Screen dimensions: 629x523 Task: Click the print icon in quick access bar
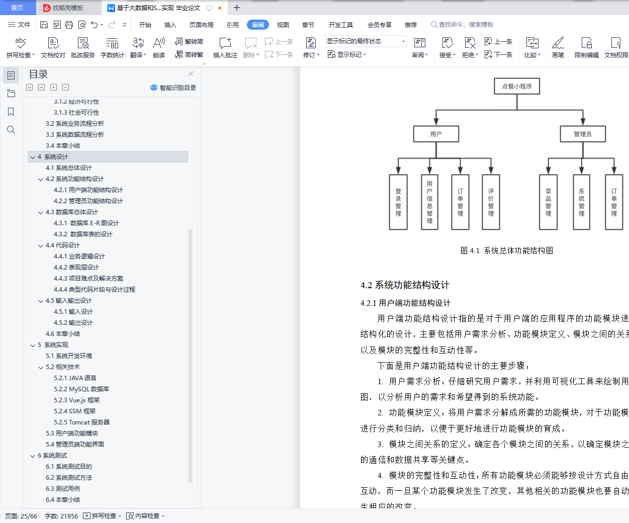69,25
